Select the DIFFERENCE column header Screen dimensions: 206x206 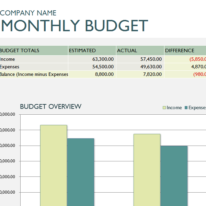click(x=185, y=50)
